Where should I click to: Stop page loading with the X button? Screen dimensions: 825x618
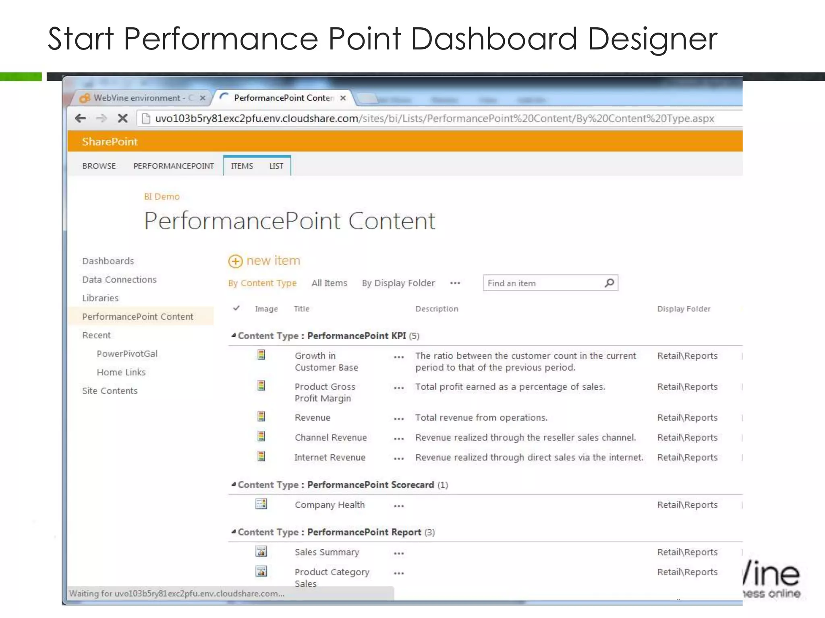point(122,118)
